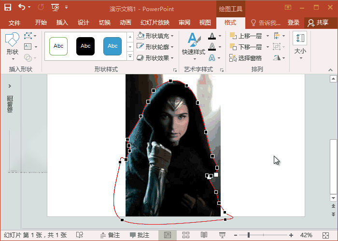Click the 登录 sign-in link
This screenshot has width=338, height=241.
294,22
